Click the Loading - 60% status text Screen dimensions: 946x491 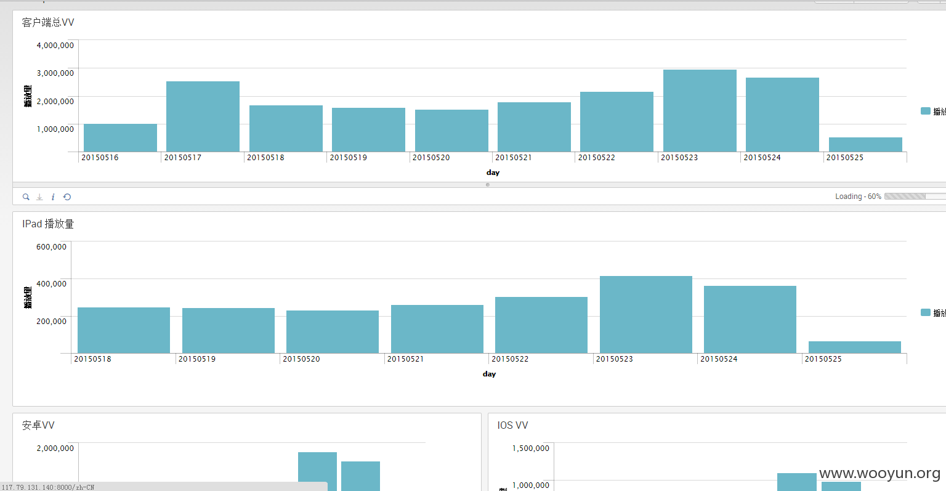pyautogui.click(x=858, y=197)
